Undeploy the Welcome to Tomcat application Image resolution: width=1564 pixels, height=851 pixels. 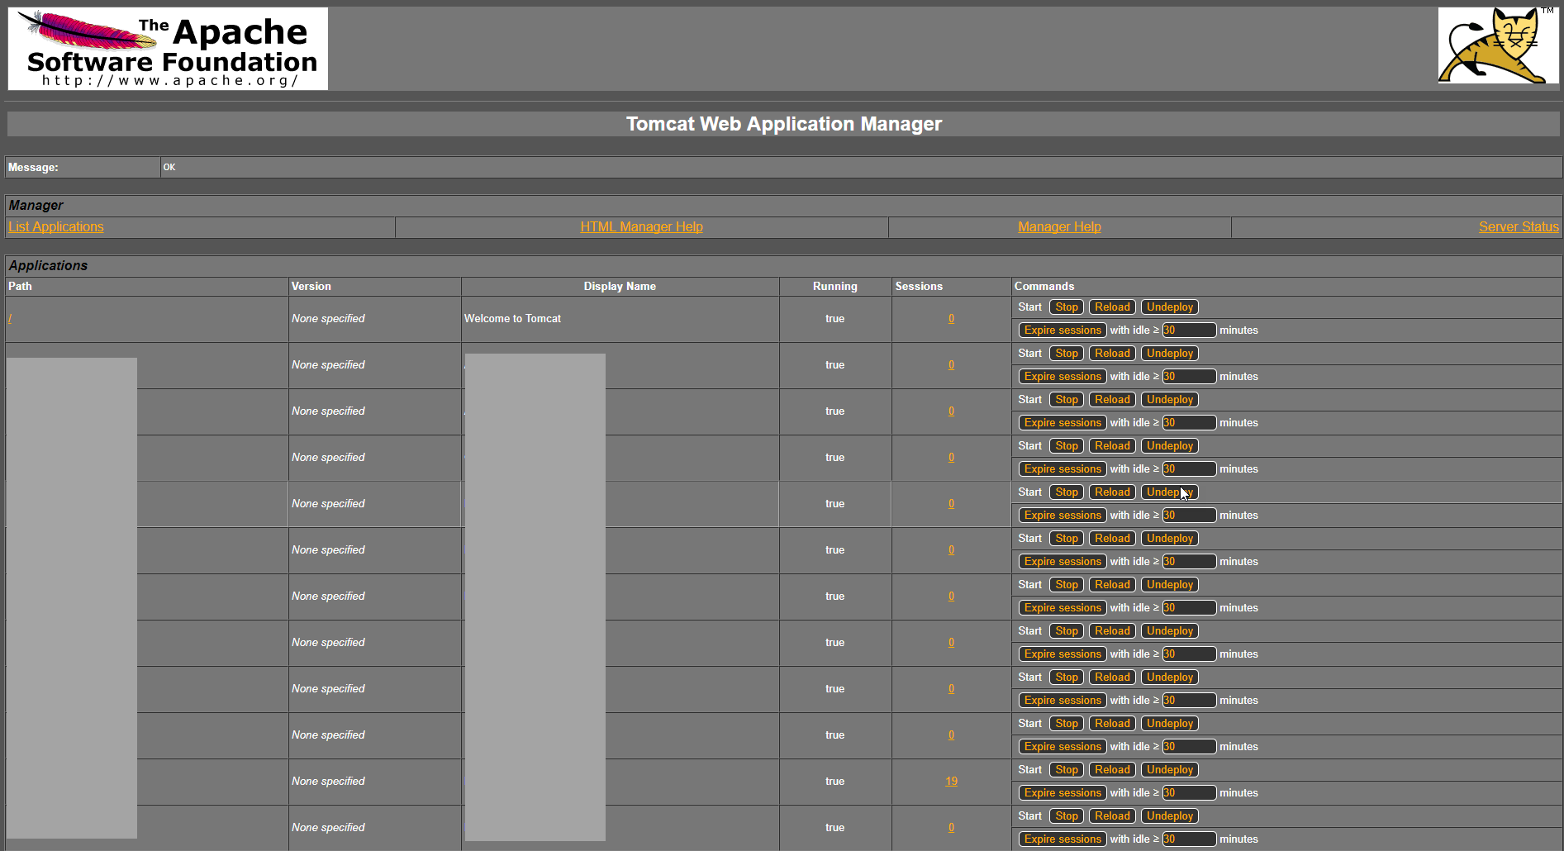click(1169, 307)
